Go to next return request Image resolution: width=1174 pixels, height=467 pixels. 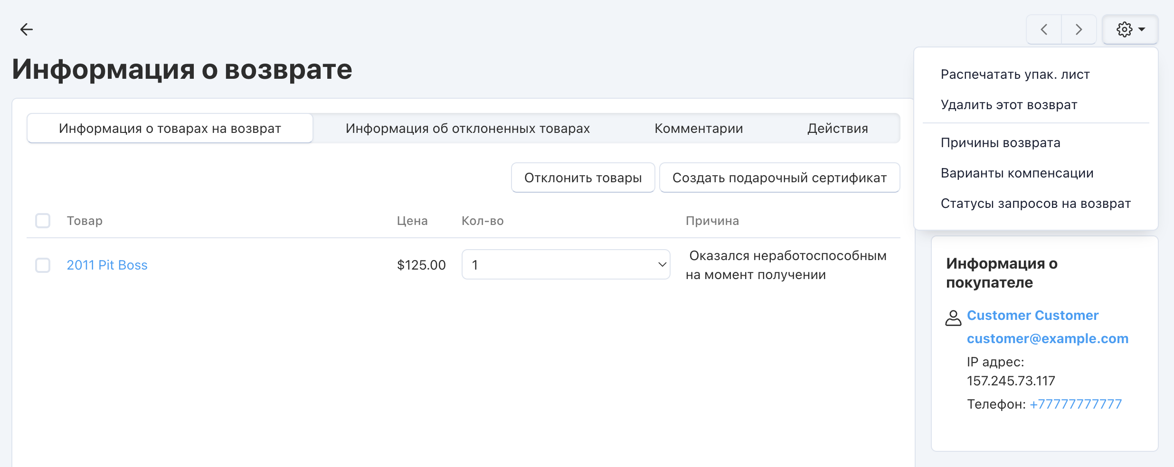1079,29
